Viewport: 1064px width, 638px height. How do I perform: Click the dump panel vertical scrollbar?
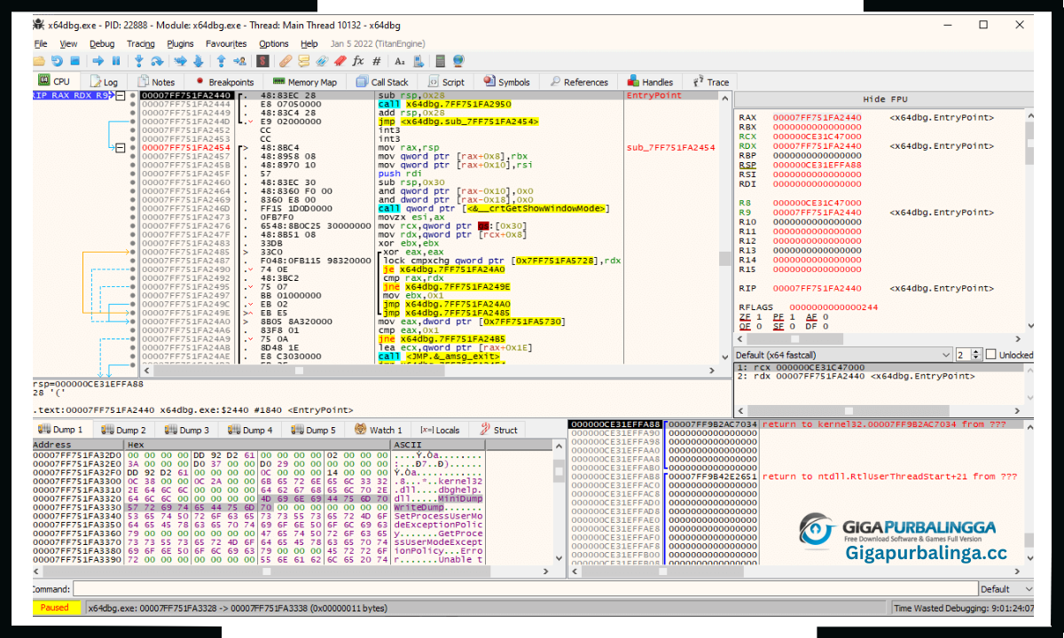(x=559, y=501)
